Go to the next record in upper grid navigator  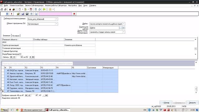[30, 57]
